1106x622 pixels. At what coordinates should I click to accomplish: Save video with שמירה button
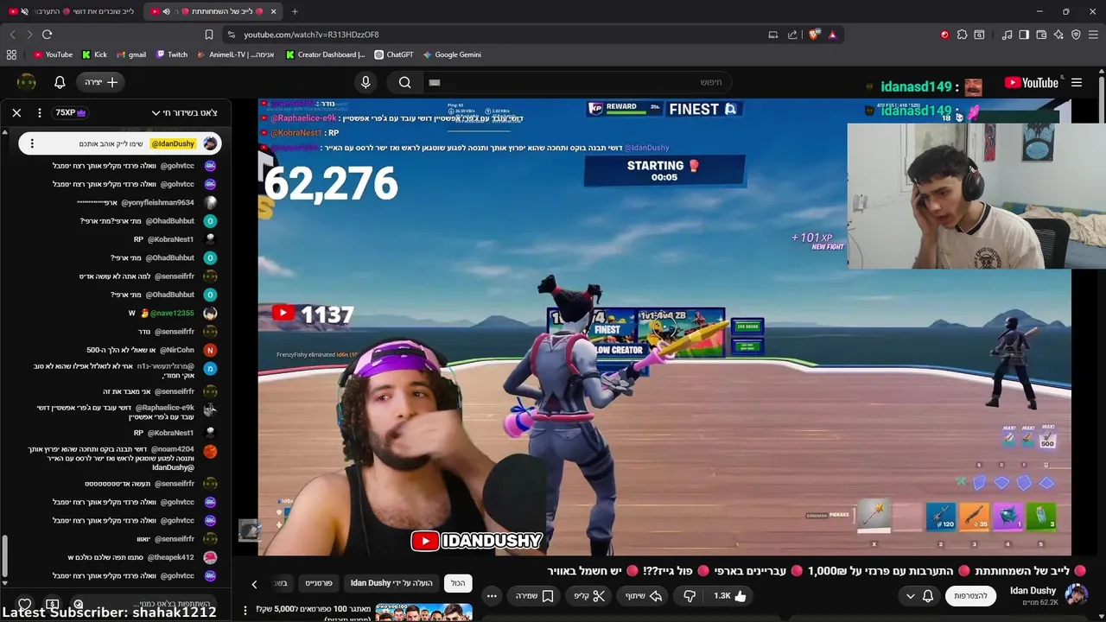(535, 596)
